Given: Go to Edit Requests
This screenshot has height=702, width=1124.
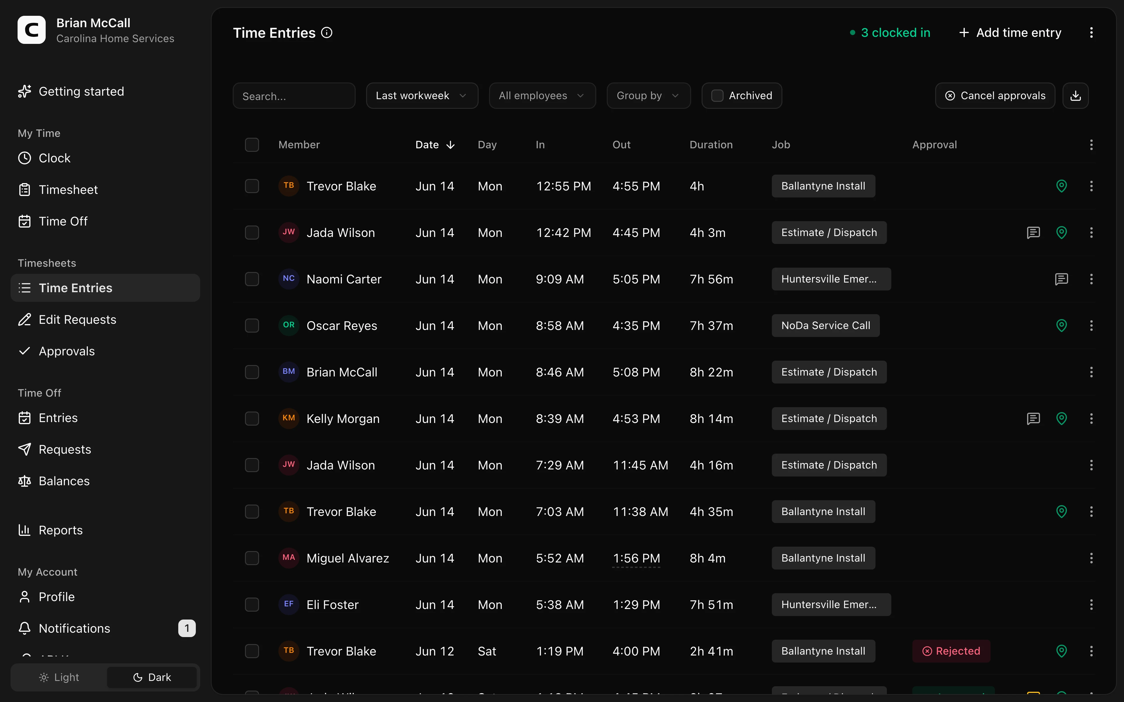Looking at the screenshot, I should (x=105, y=320).
